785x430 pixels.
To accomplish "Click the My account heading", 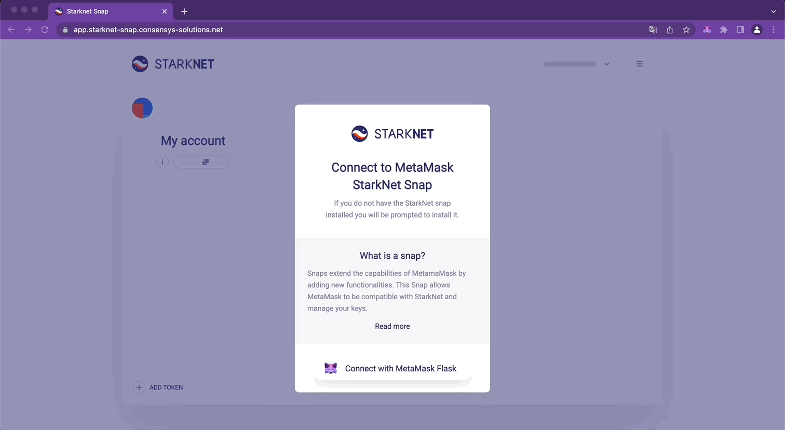I will point(193,141).
